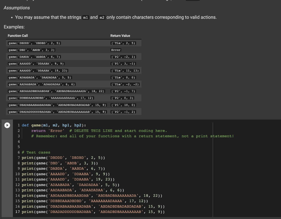The height and width of the screenshot is (219, 281).
Task: Click code line with 'DBADADDDDDDBADABA' test case
Action: coord(93,212)
